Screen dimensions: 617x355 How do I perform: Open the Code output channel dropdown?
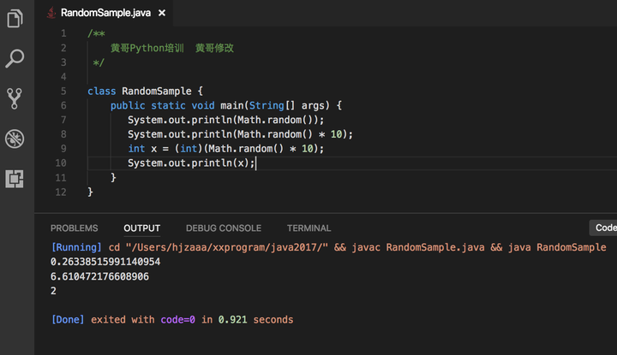click(603, 228)
